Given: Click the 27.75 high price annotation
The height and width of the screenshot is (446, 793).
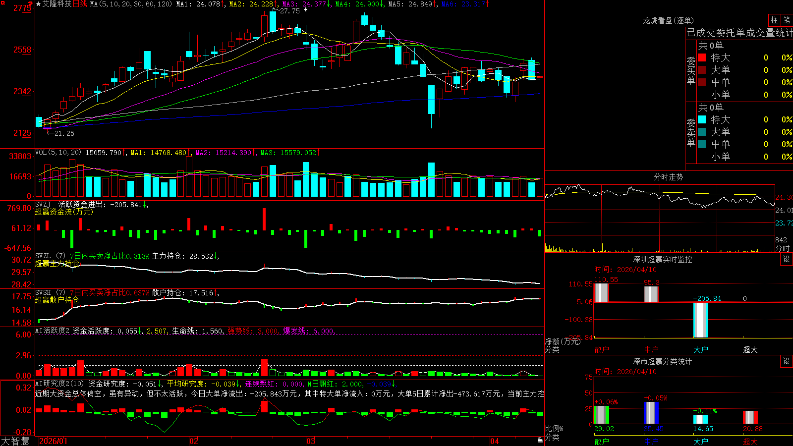Looking at the screenshot, I should 290,11.
